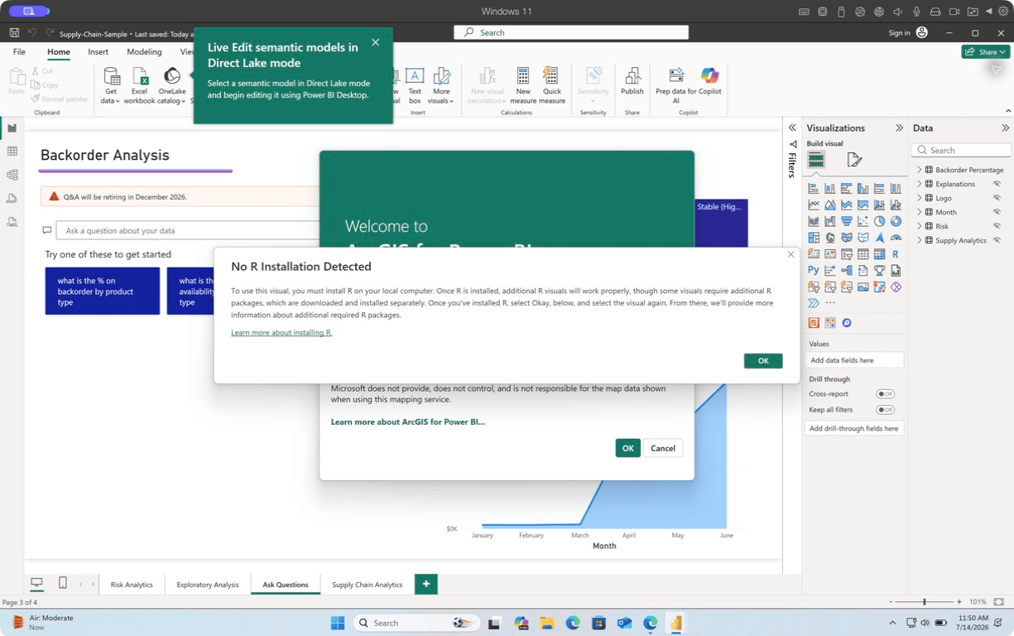The width and height of the screenshot is (1014, 636).
Task: Collapse the Visualizations pane
Action: click(x=899, y=128)
